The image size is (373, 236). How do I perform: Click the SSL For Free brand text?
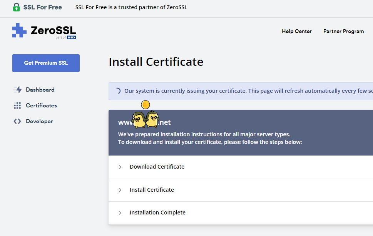(x=43, y=7)
